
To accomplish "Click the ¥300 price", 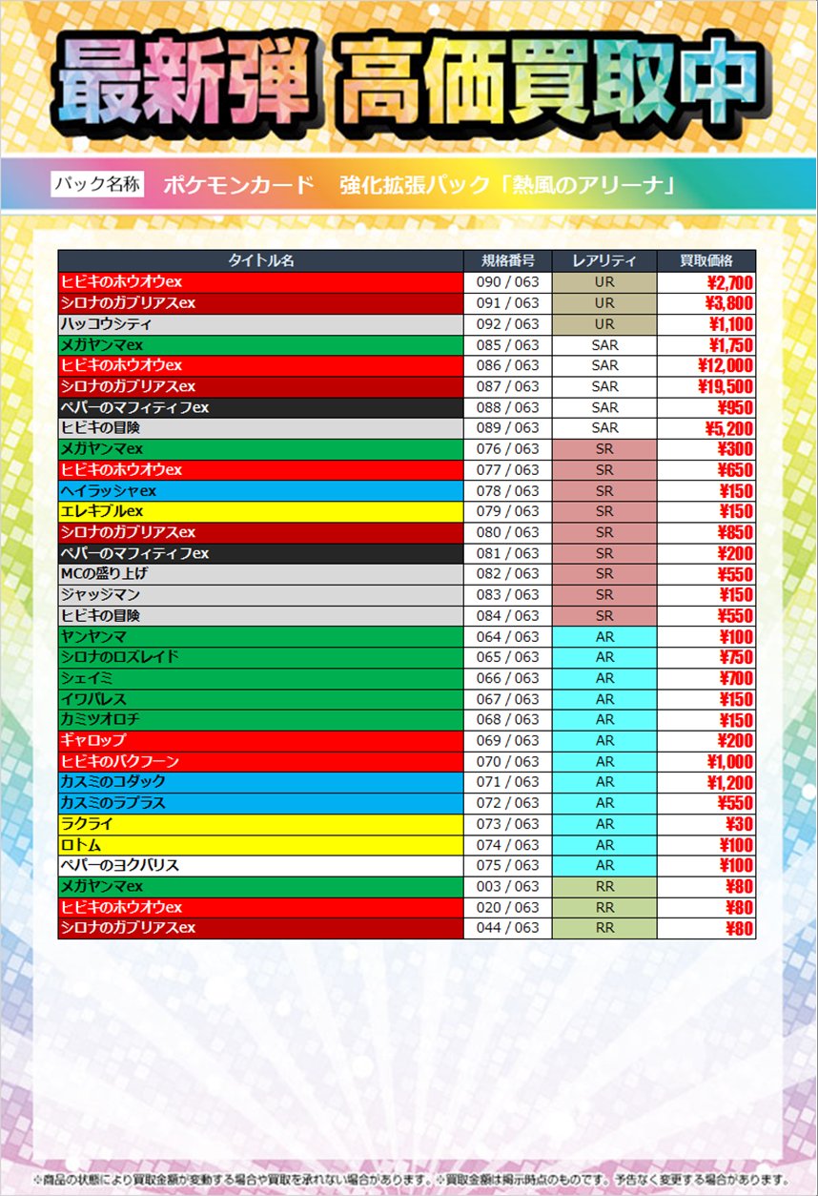I will click(736, 449).
